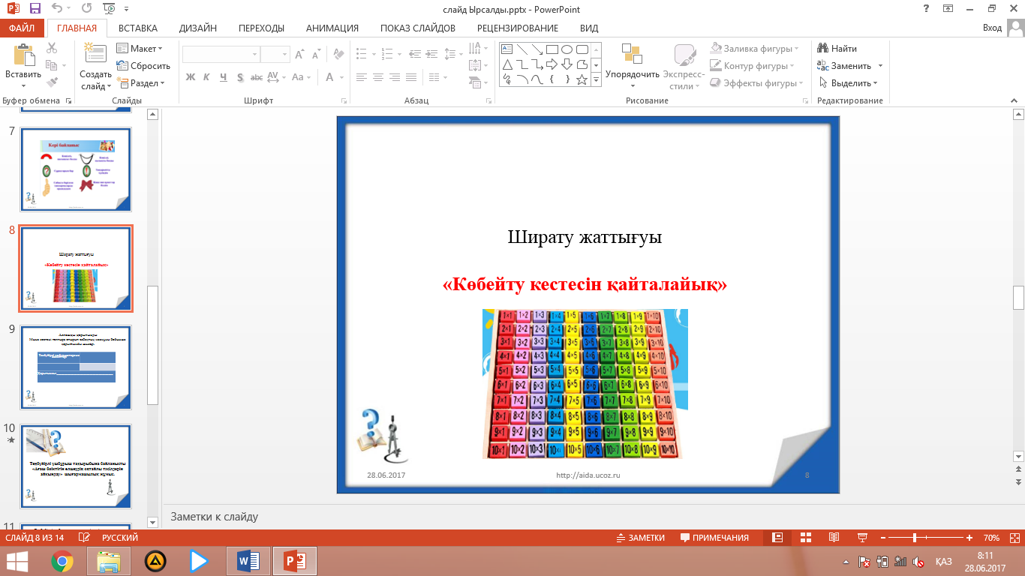Screen dimensions: 1025x576
Task: Toggle the ПРИМЕЧАНИЯ comments pane
Action: (714, 538)
